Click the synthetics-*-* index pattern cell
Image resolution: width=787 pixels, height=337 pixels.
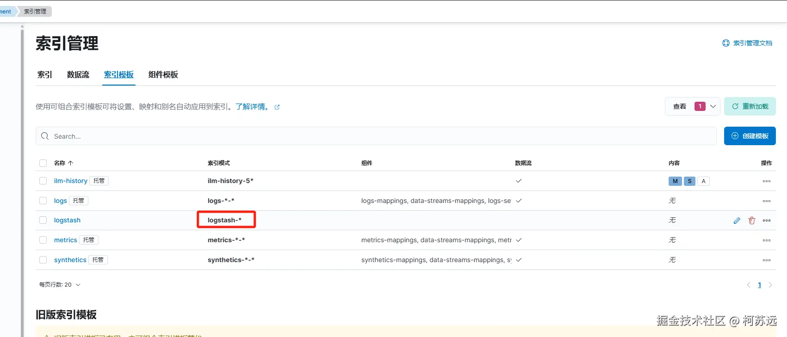[231, 260]
